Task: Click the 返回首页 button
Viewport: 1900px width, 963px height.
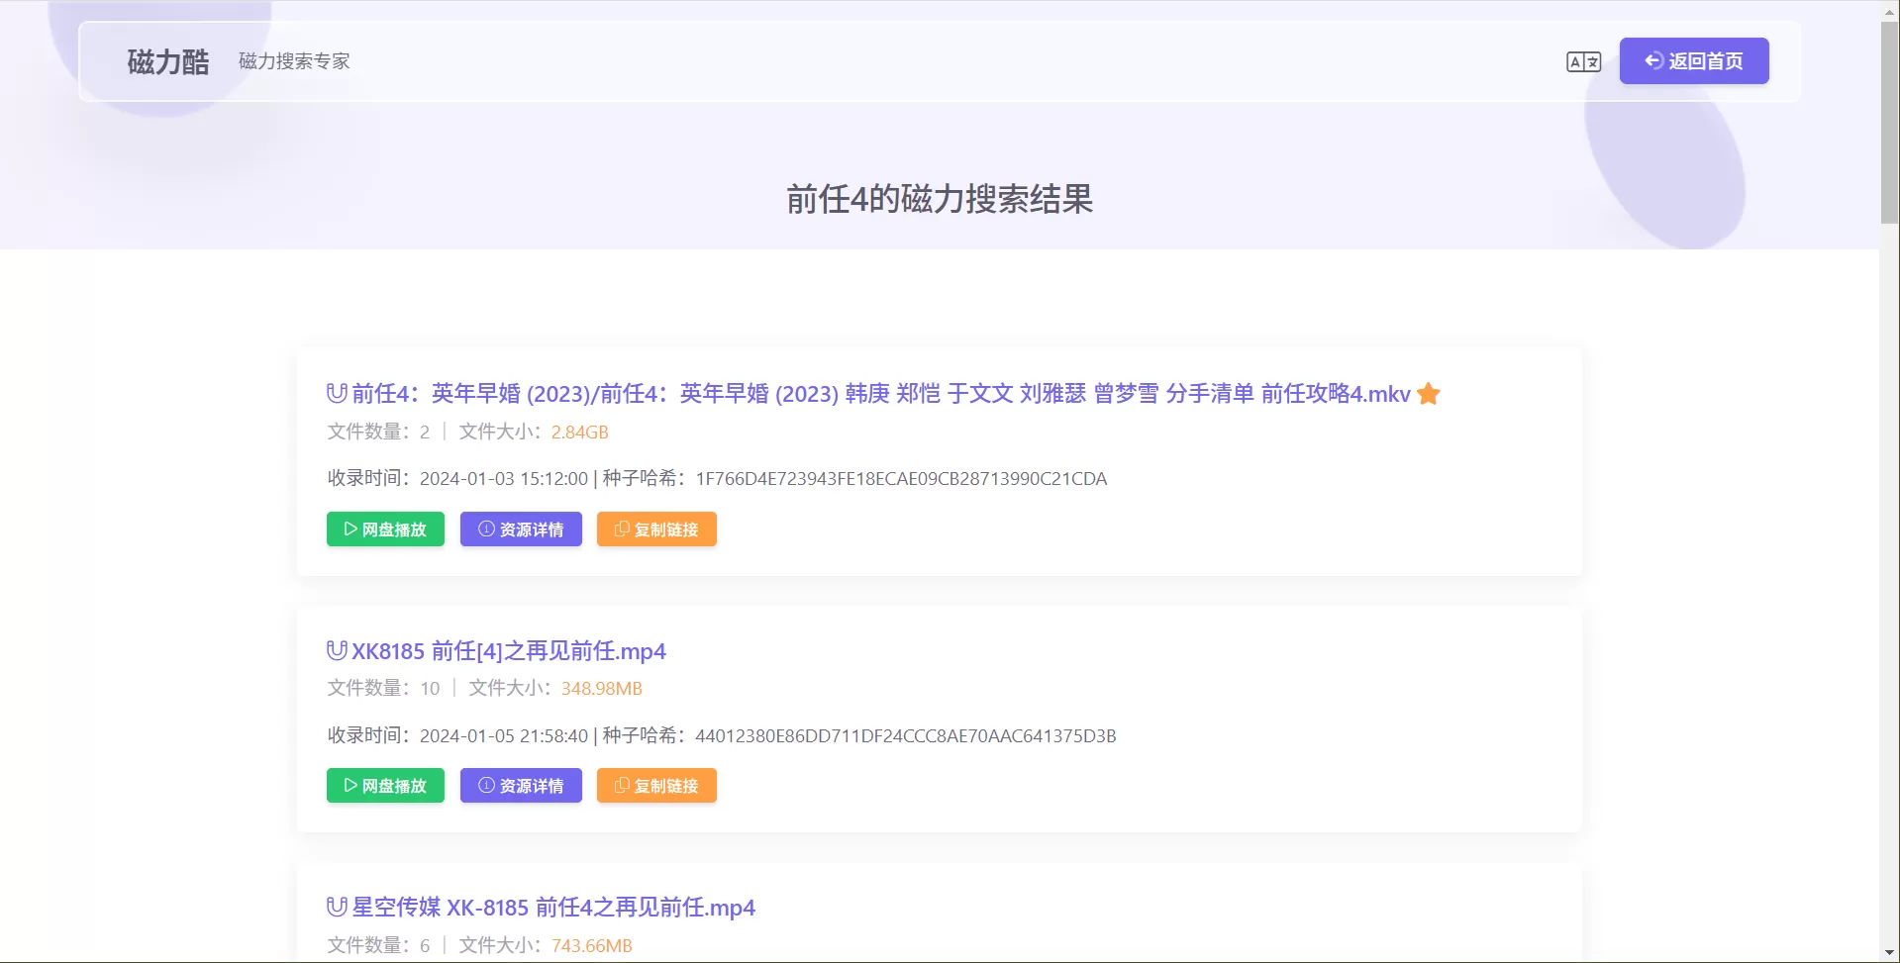Action: (1693, 60)
